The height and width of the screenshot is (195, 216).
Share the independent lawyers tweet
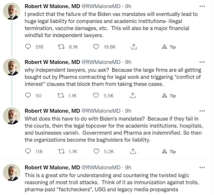pos(134,96)
